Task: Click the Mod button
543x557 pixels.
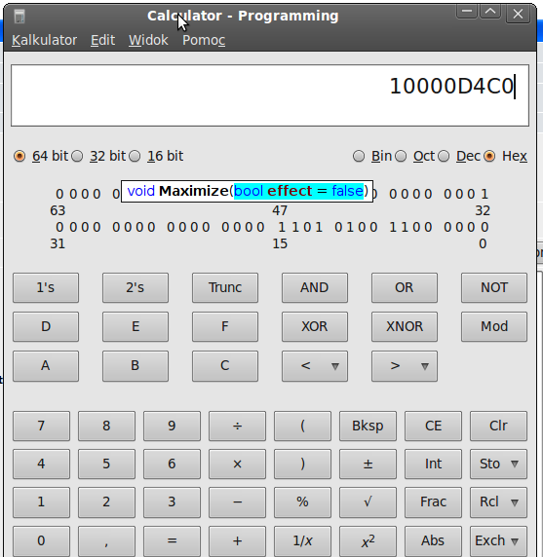Action: click(494, 326)
